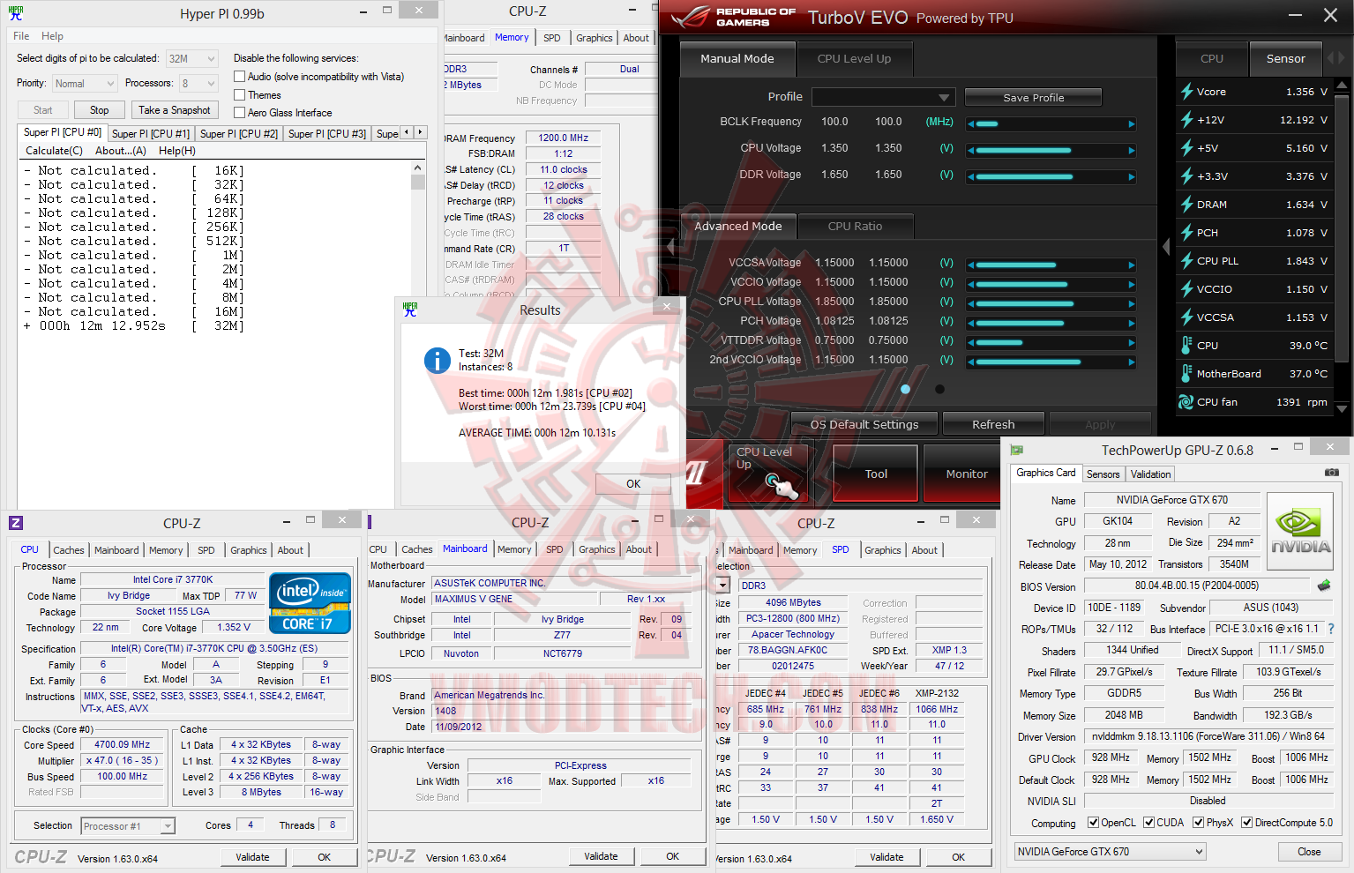The height and width of the screenshot is (873, 1354).
Task: Click the DRAM voltage sensor icon
Action: (x=1187, y=205)
